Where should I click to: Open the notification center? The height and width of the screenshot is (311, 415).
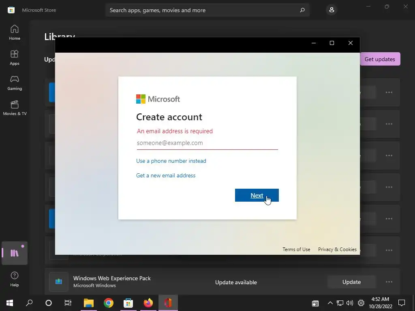coord(402,303)
